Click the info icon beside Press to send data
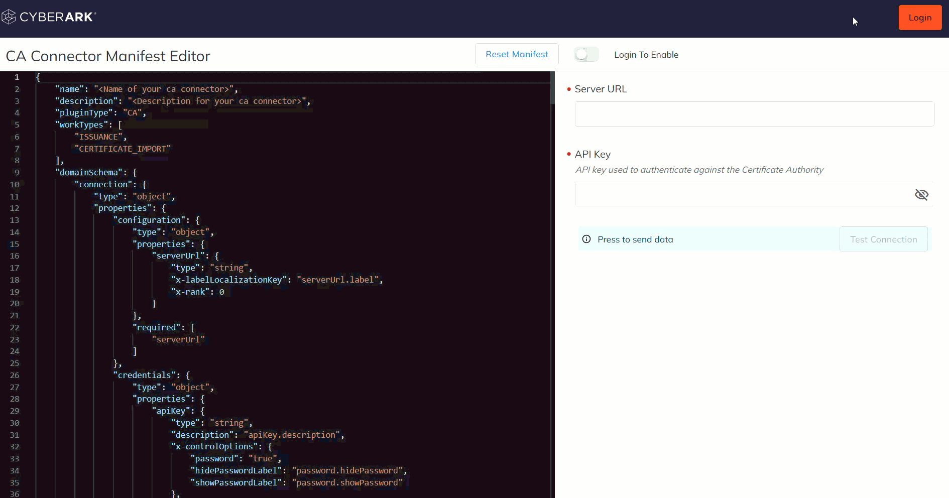949x498 pixels. coord(586,239)
